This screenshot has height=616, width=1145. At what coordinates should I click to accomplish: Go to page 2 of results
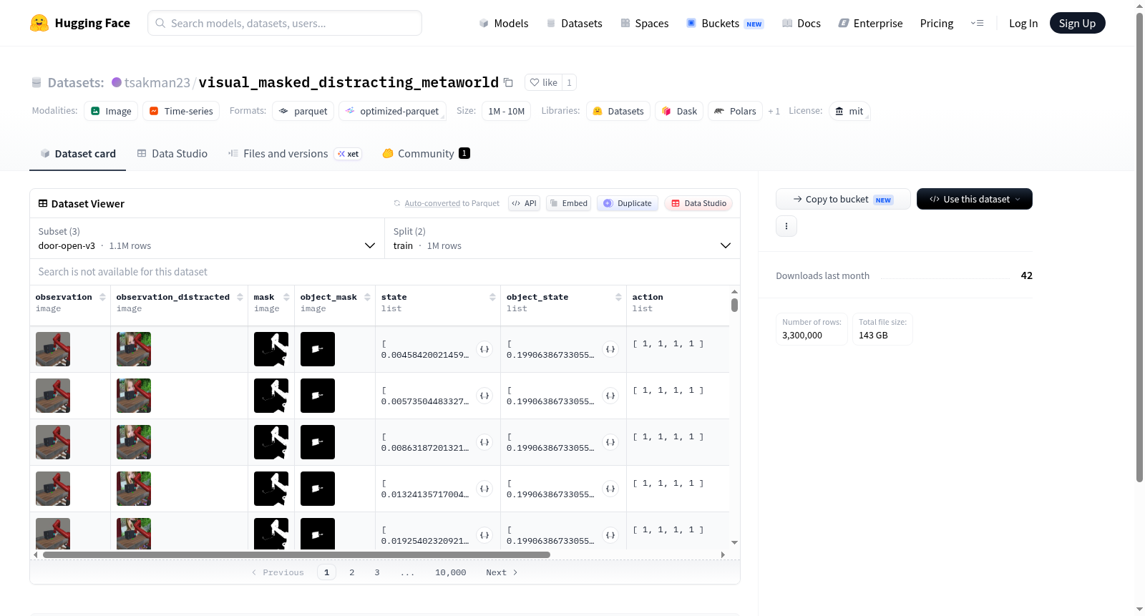[x=351, y=572]
